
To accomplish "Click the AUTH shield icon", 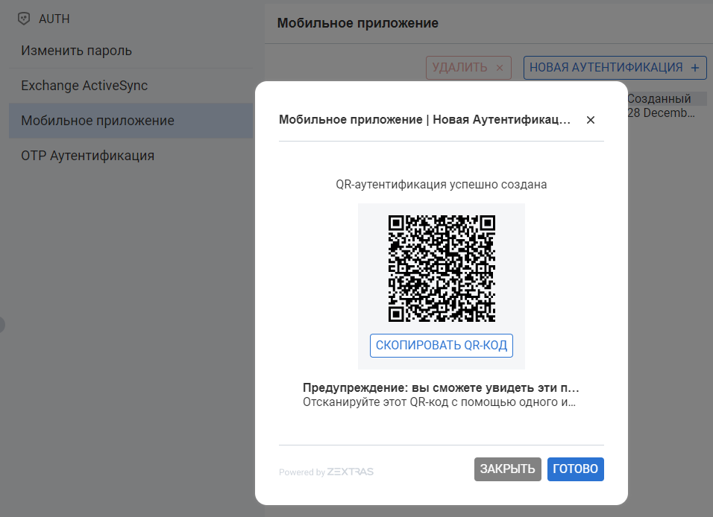I will (x=24, y=19).
